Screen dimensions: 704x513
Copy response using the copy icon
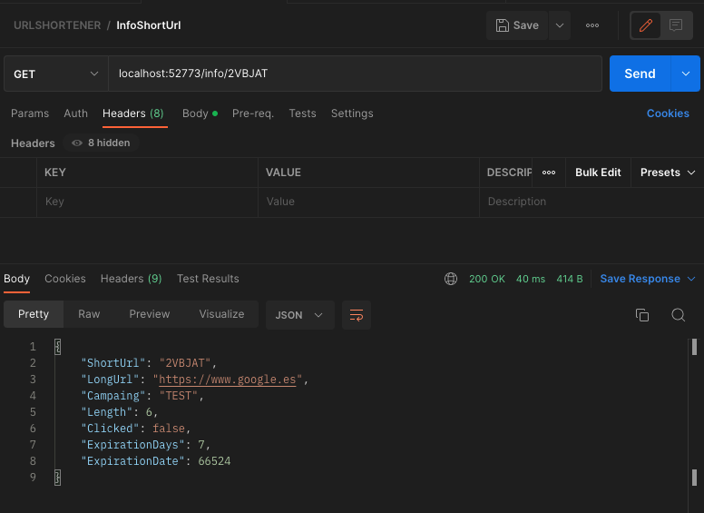point(642,314)
